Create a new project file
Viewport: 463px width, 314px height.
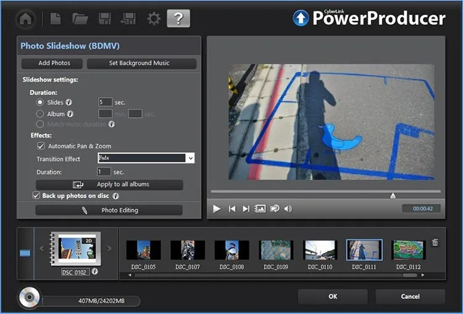[56, 19]
